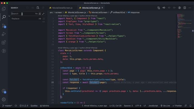Open a New Search Editor
Image resolution: width=194 pixels, height=109 pixels.
(x=38, y=8)
